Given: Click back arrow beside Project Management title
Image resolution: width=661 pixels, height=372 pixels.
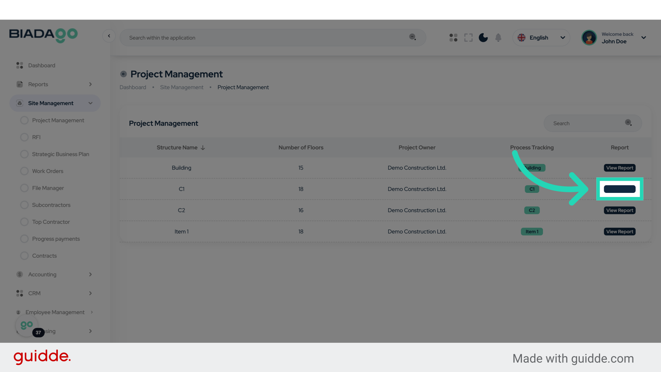Looking at the screenshot, I should point(123,74).
